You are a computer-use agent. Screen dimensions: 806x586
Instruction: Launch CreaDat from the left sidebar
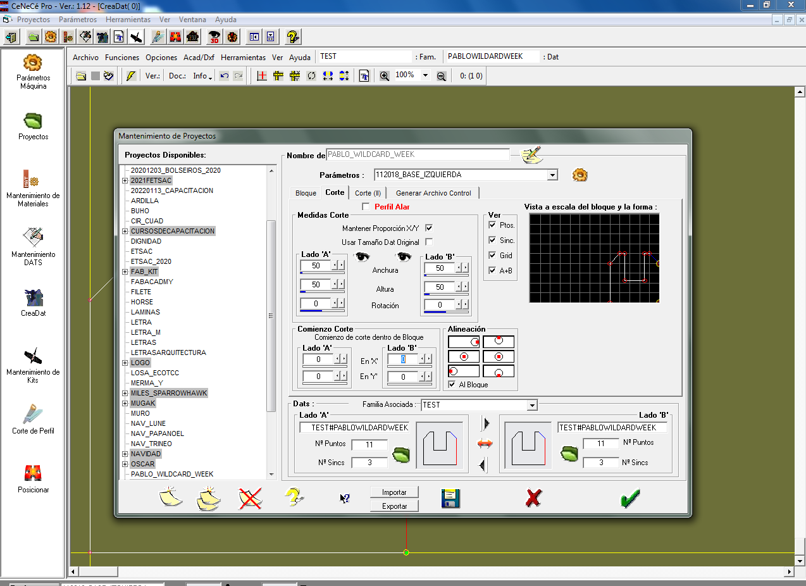(33, 302)
